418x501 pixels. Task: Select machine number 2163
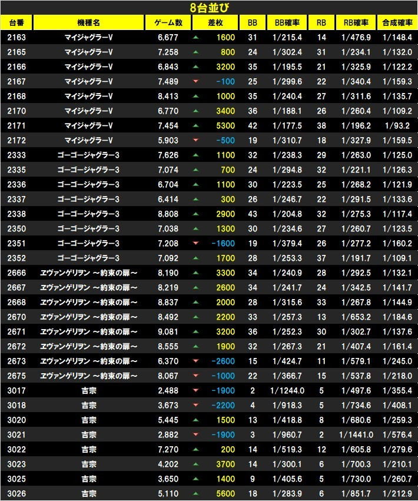click(16, 37)
